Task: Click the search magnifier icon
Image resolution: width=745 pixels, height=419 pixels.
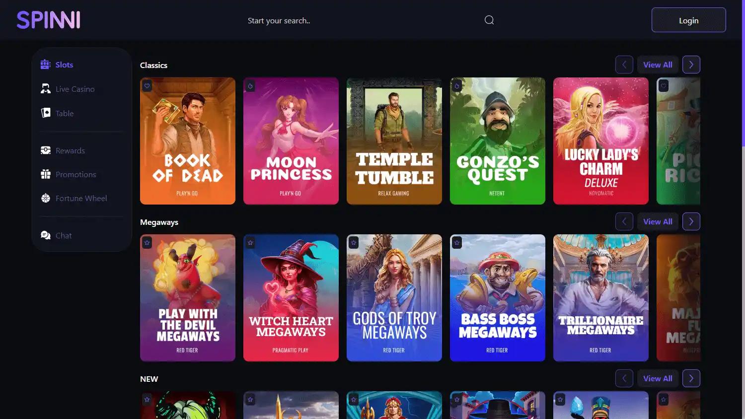Action: (x=489, y=20)
